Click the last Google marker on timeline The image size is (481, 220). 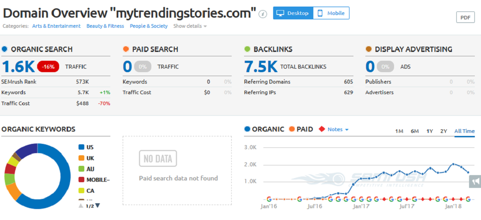[x=468, y=199]
